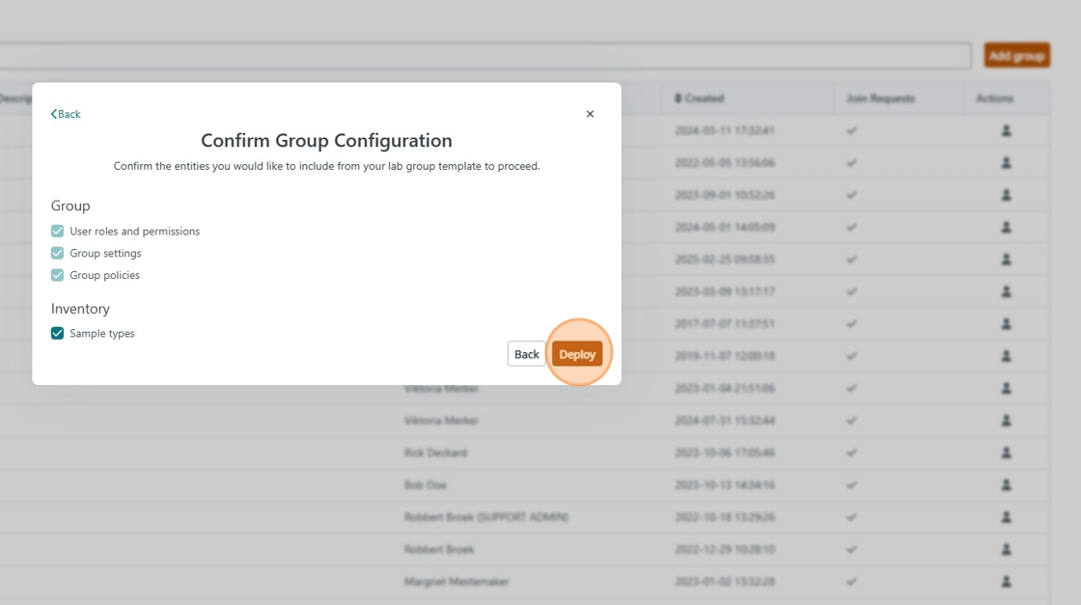
Task: Go back via the top-left Back link
Action: tap(66, 114)
